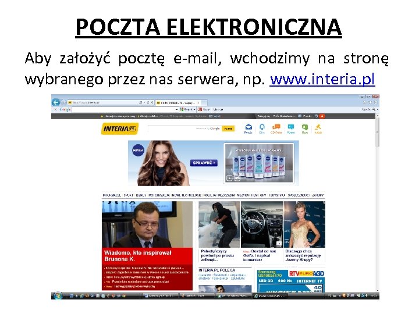This screenshot has width=419, height=314.
Task: Open the Windows Start orb button
Action: [57, 295]
